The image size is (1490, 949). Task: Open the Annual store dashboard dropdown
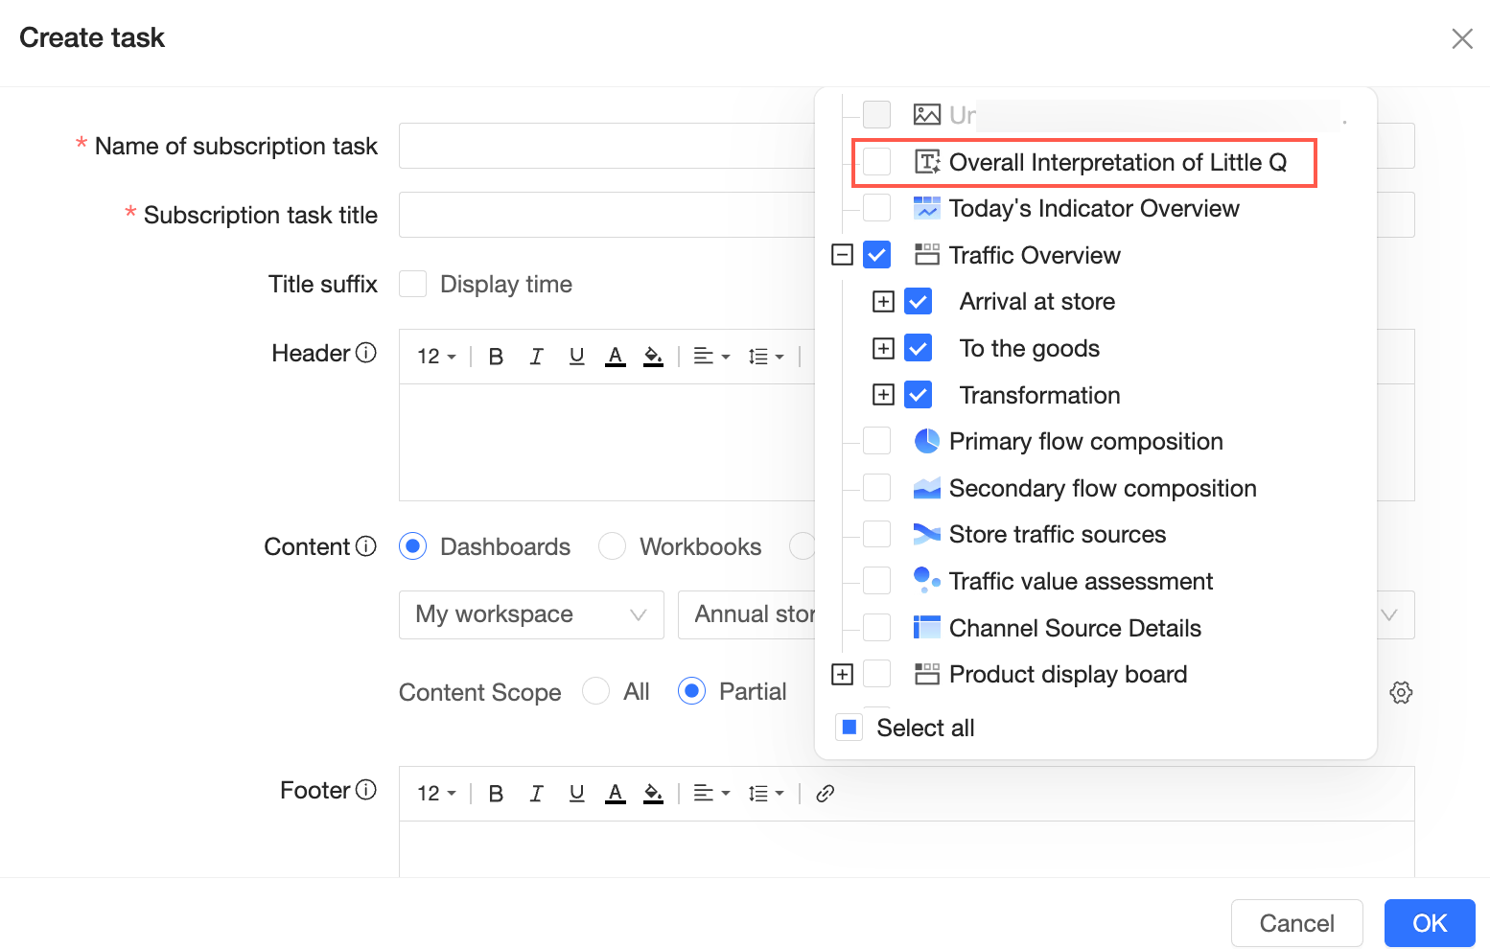pyautogui.click(x=1046, y=614)
